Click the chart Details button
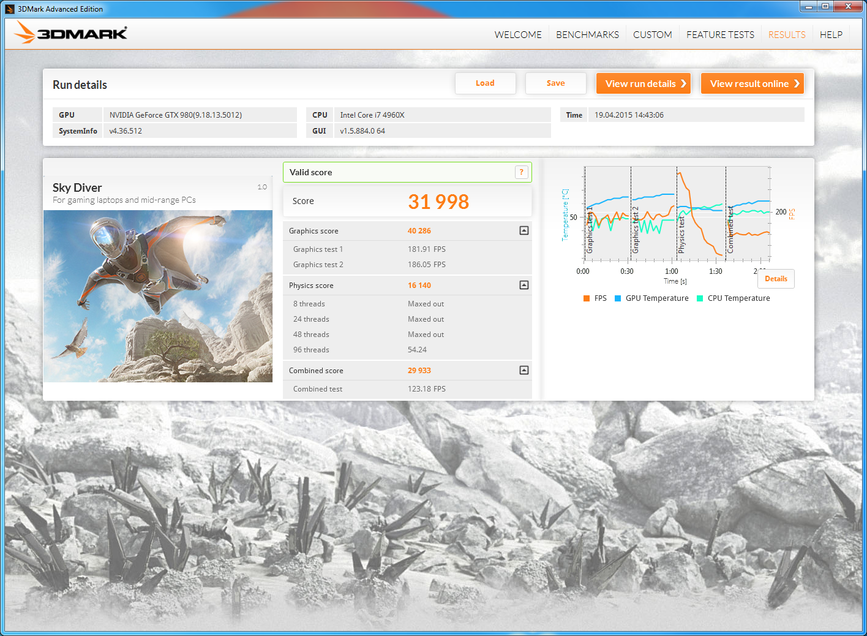 pyautogui.click(x=776, y=279)
